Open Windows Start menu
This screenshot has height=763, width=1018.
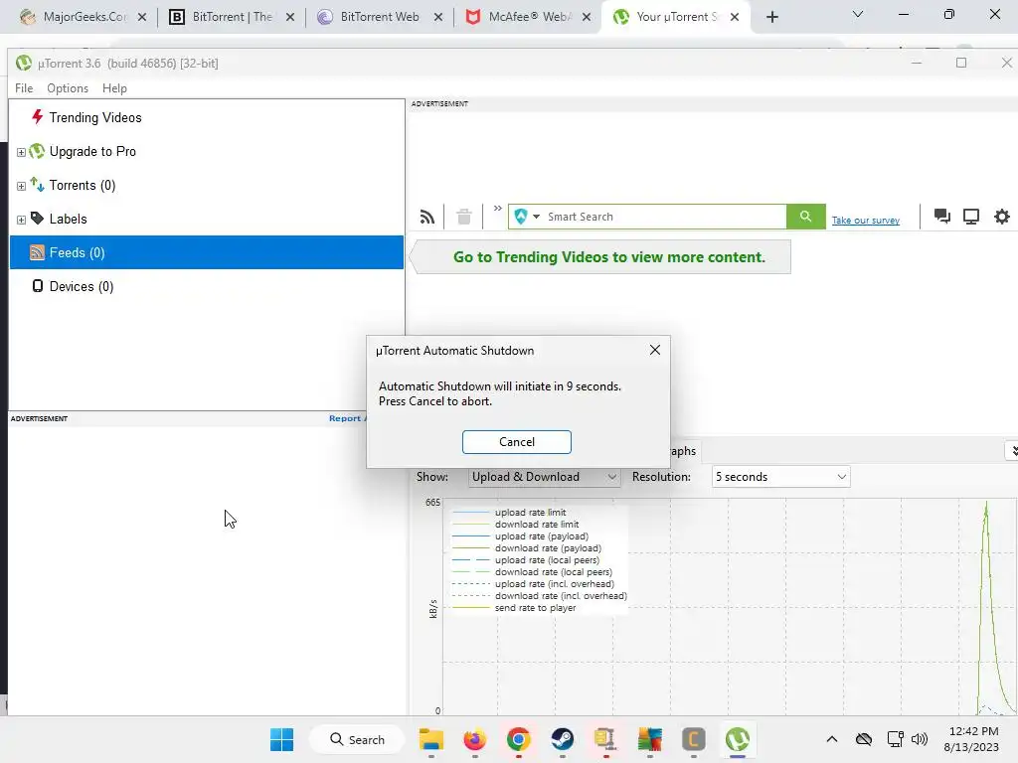coord(281,739)
